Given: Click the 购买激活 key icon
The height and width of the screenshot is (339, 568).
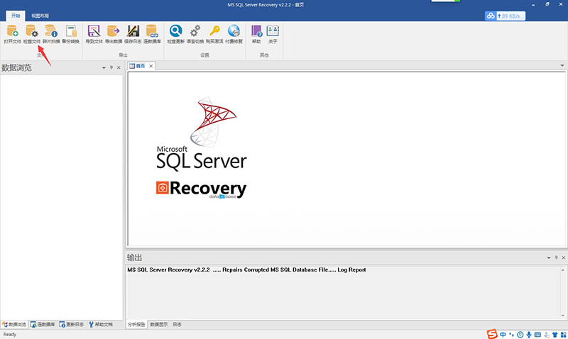Looking at the screenshot, I should coord(214,34).
